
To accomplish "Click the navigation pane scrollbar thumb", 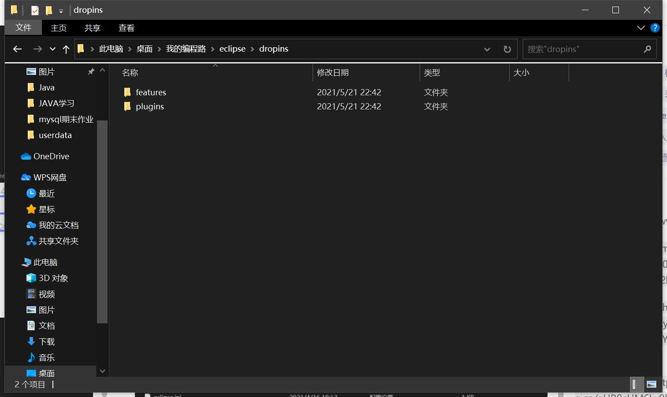I will pos(102,221).
